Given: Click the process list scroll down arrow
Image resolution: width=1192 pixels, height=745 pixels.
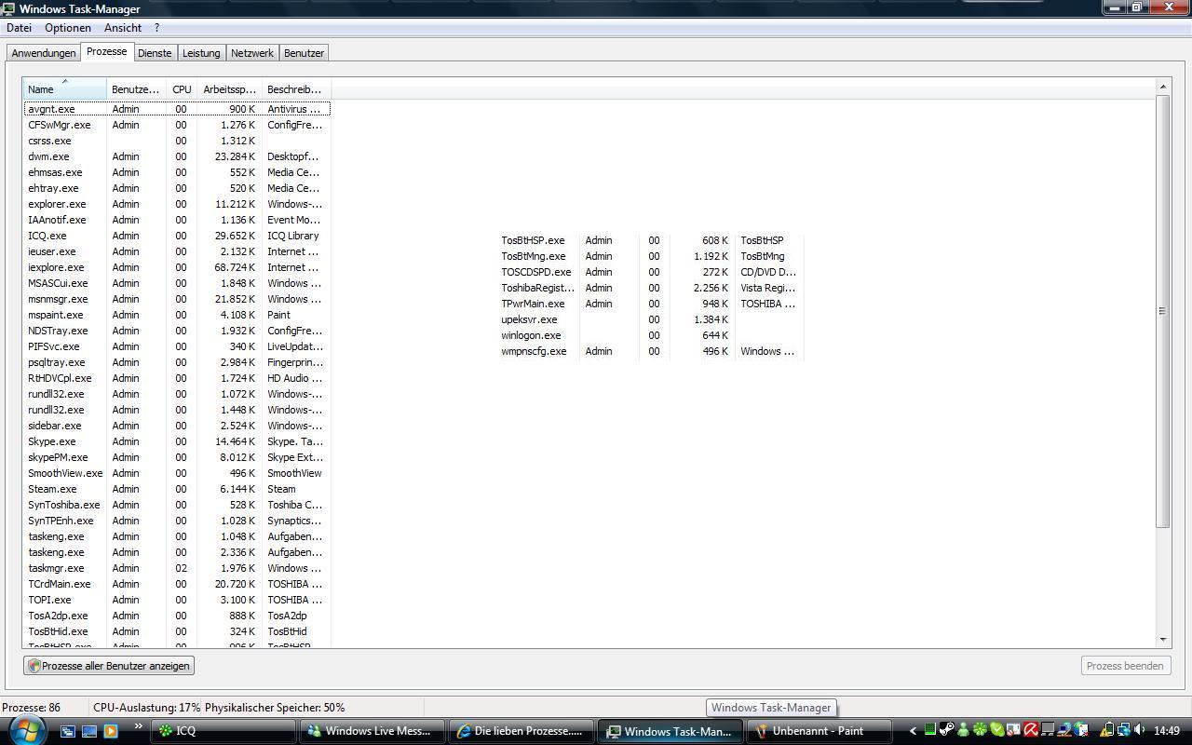Looking at the screenshot, I should coord(1162,640).
